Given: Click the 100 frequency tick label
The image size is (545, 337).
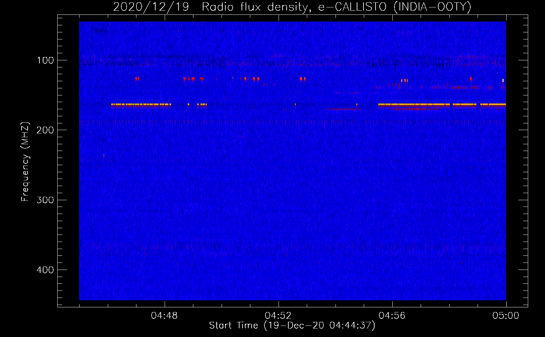Looking at the screenshot, I should tap(45, 60).
